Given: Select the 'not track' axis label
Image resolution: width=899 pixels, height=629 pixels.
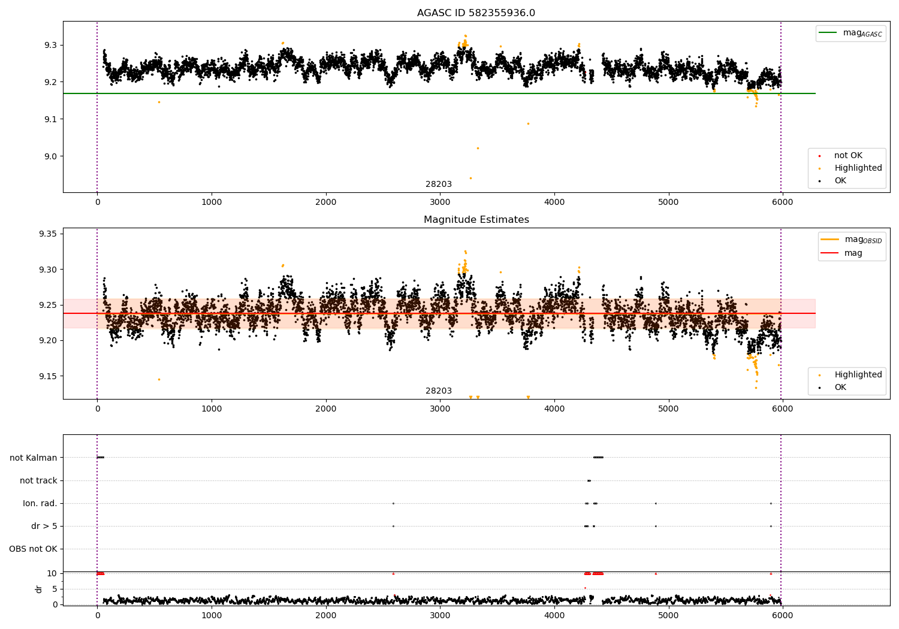Looking at the screenshot, I should tap(38, 480).
